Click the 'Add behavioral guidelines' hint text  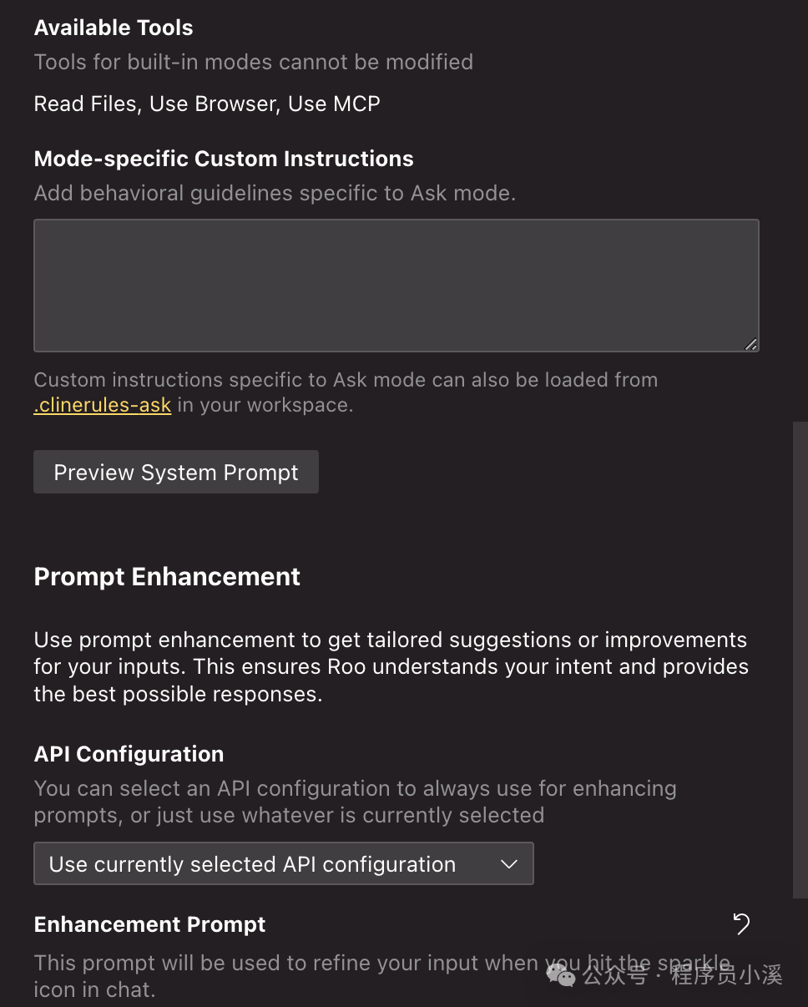point(275,194)
